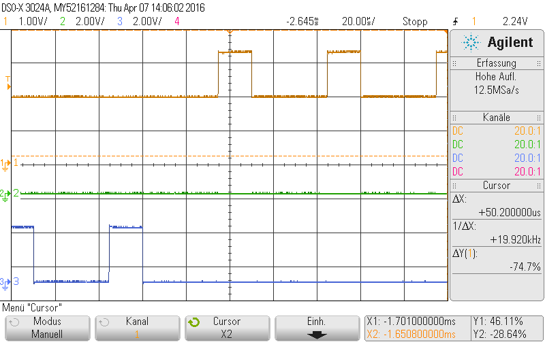
Task: Select the channel 3 ground marker
Action: (x=5, y=284)
